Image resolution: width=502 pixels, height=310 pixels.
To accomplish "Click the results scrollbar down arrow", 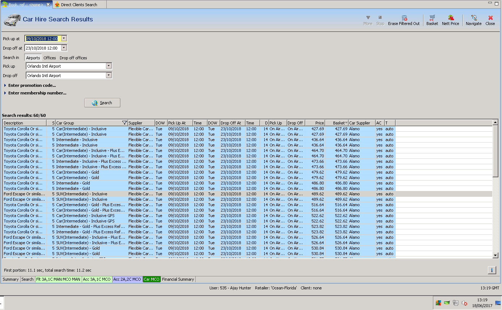I will 495,255.
